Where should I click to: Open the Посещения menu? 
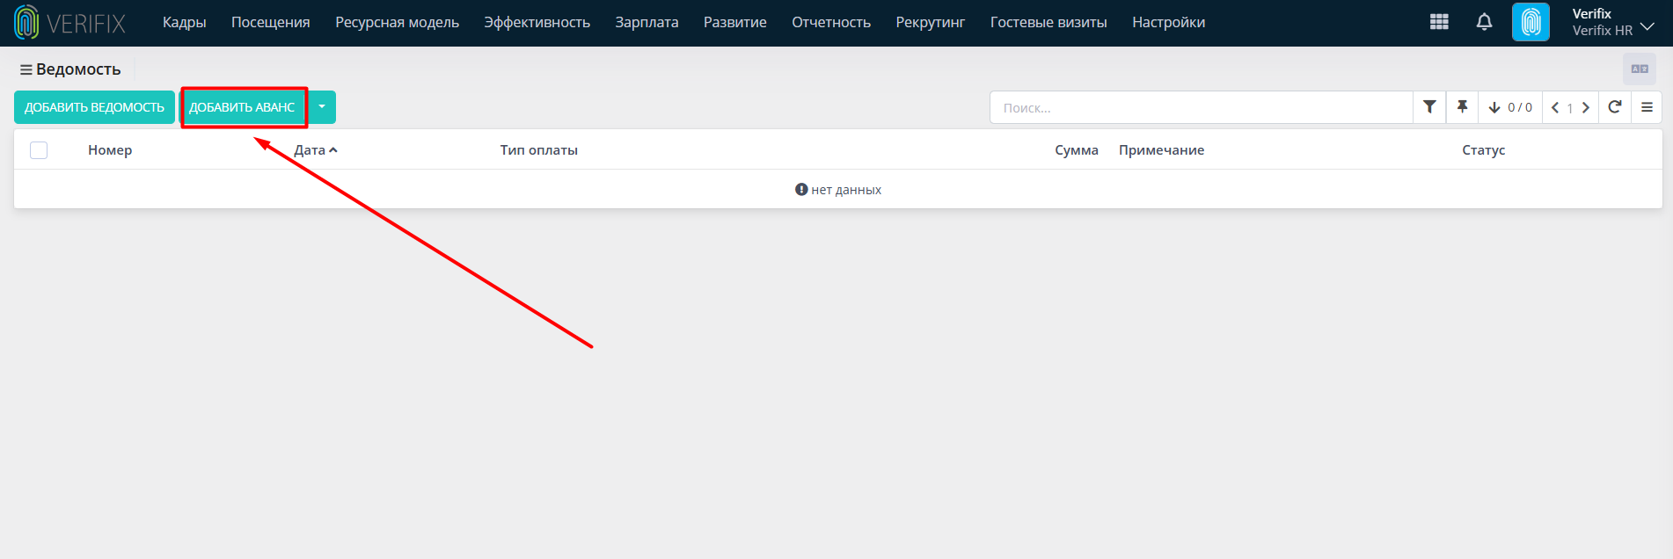click(271, 22)
